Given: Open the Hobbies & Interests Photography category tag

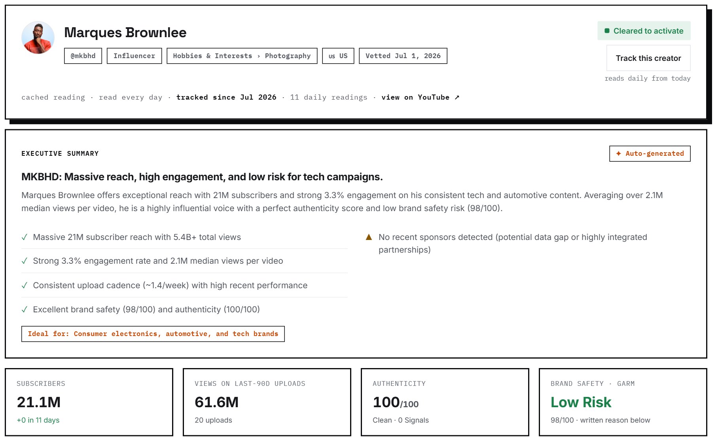Looking at the screenshot, I should coord(242,56).
